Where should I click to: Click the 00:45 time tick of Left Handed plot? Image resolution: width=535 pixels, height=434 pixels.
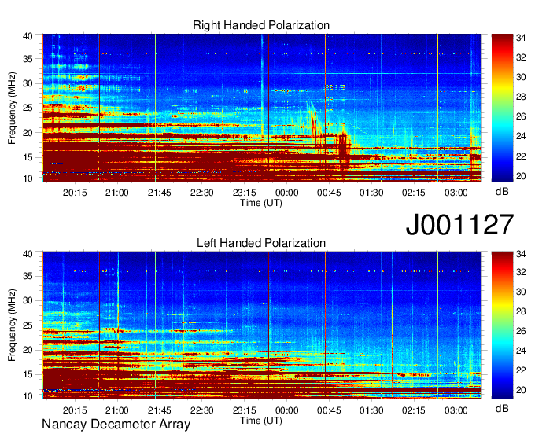329,410
